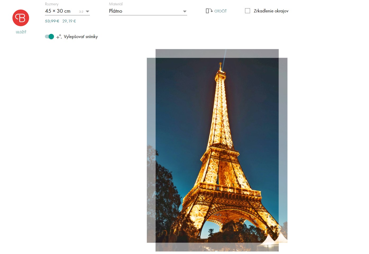Image resolution: width=369 pixels, height=254 pixels.
Task: Click the crossed-out price 53,99 €
Action: [52, 21]
